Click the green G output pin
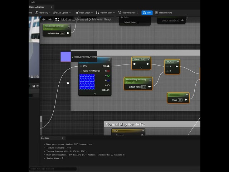 point(108,76)
